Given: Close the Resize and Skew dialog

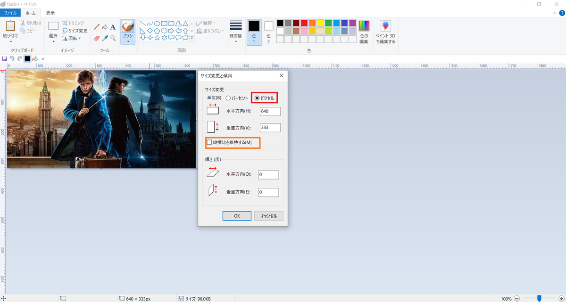Looking at the screenshot, I should [x=281, y=75].
